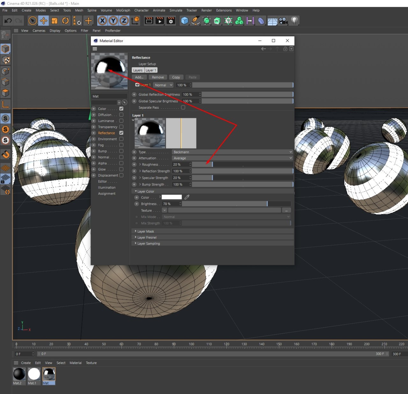
Task: Activate the Scale tool
Action: pyautogui.click(x=55, y=21)
